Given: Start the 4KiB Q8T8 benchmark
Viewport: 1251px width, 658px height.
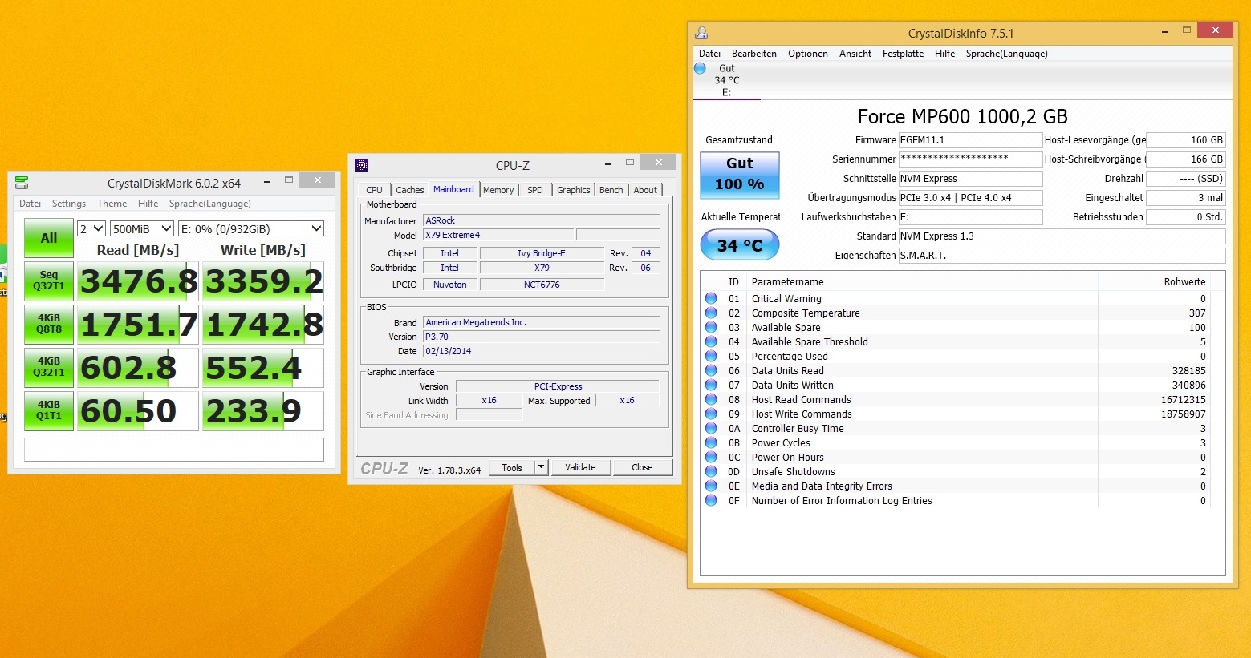Looking at the screenshot, I should coord(49,325).
